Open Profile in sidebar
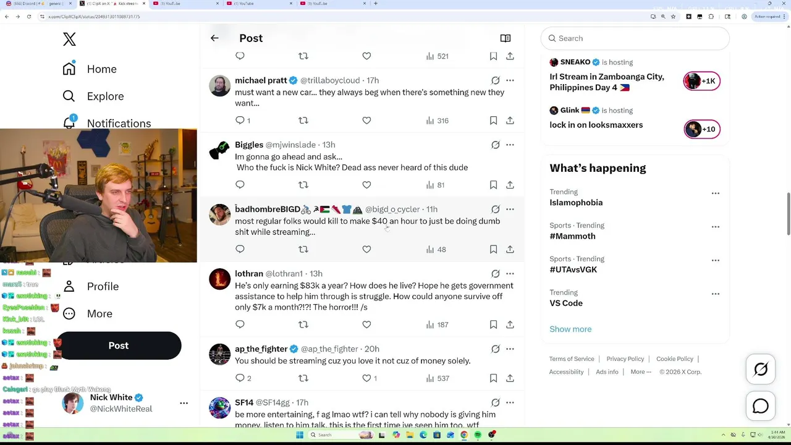 click(91, 286)
